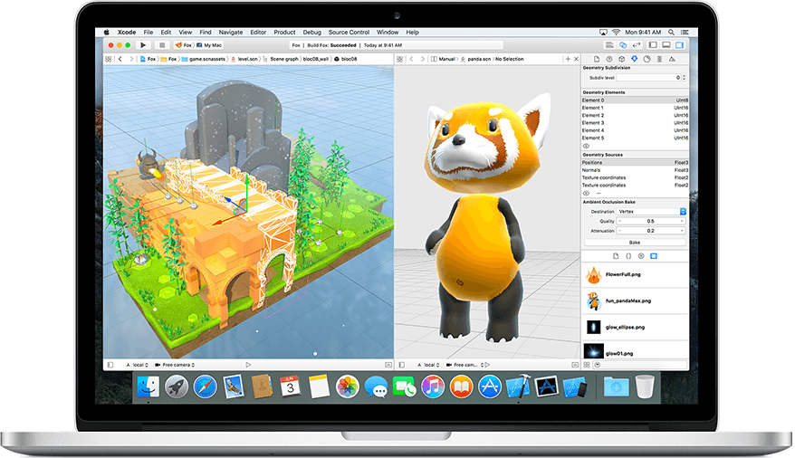
Task: Open Xcode from the Dock
Action: coord(518,387)
